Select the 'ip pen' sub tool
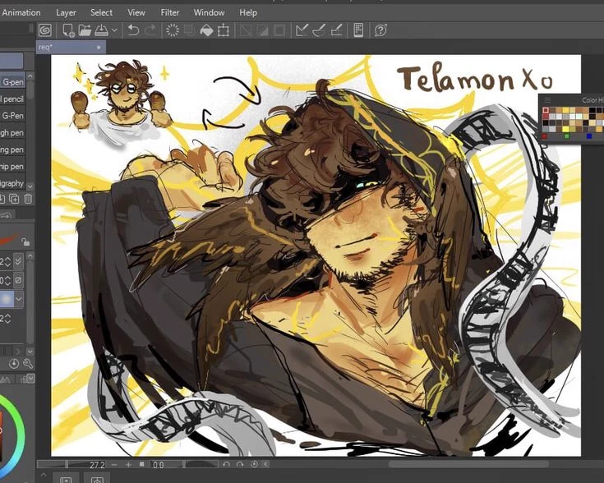The width and height of the screenshot is (604, 483). pyautogui.click(x=12, y=167)
